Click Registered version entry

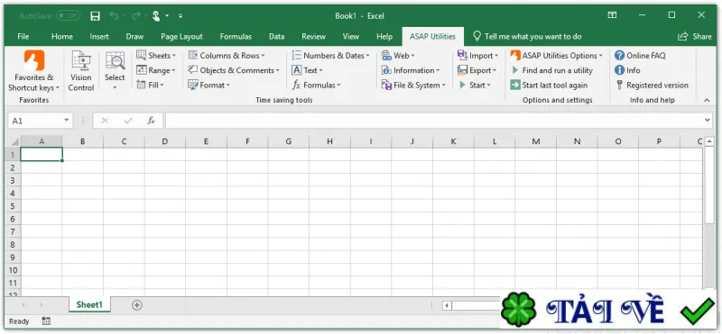pos(652,85)
